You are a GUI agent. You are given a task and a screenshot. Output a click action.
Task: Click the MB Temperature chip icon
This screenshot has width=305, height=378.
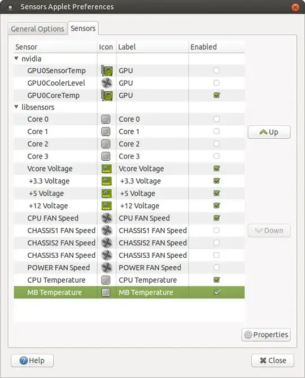(106, 292)
